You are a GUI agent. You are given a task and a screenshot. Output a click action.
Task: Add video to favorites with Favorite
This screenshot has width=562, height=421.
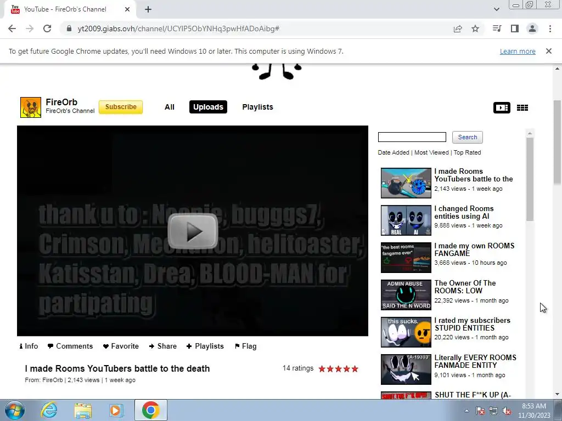point(121,346)
